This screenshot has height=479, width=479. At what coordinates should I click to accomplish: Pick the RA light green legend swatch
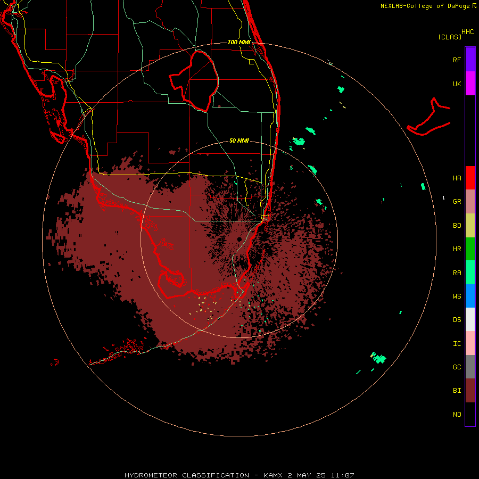470,272
